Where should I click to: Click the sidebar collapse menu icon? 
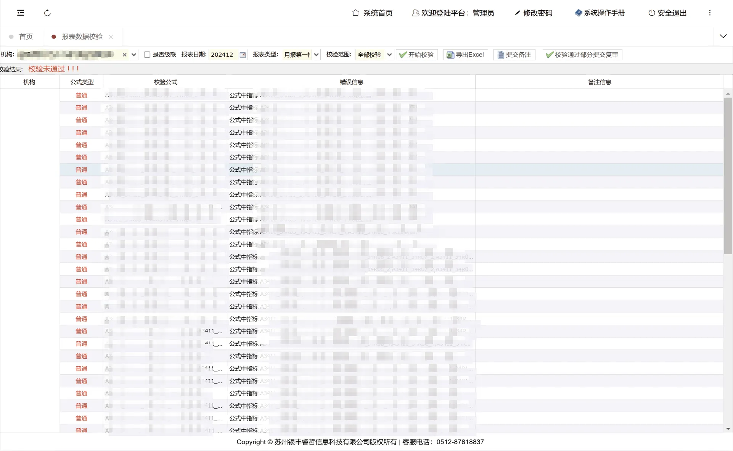21,13
